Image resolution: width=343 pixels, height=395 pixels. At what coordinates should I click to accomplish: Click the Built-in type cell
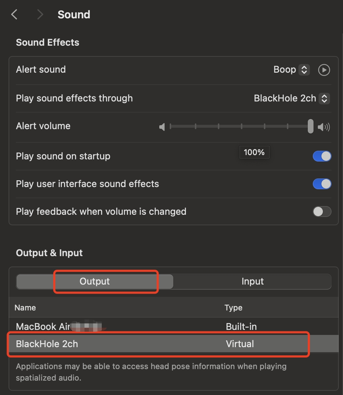[241, 327]
